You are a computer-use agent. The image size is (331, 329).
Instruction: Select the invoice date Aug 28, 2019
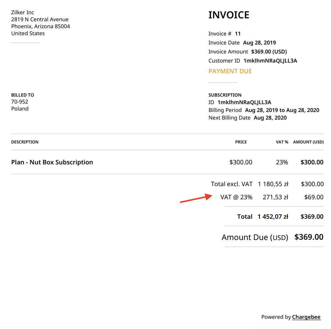259,43
